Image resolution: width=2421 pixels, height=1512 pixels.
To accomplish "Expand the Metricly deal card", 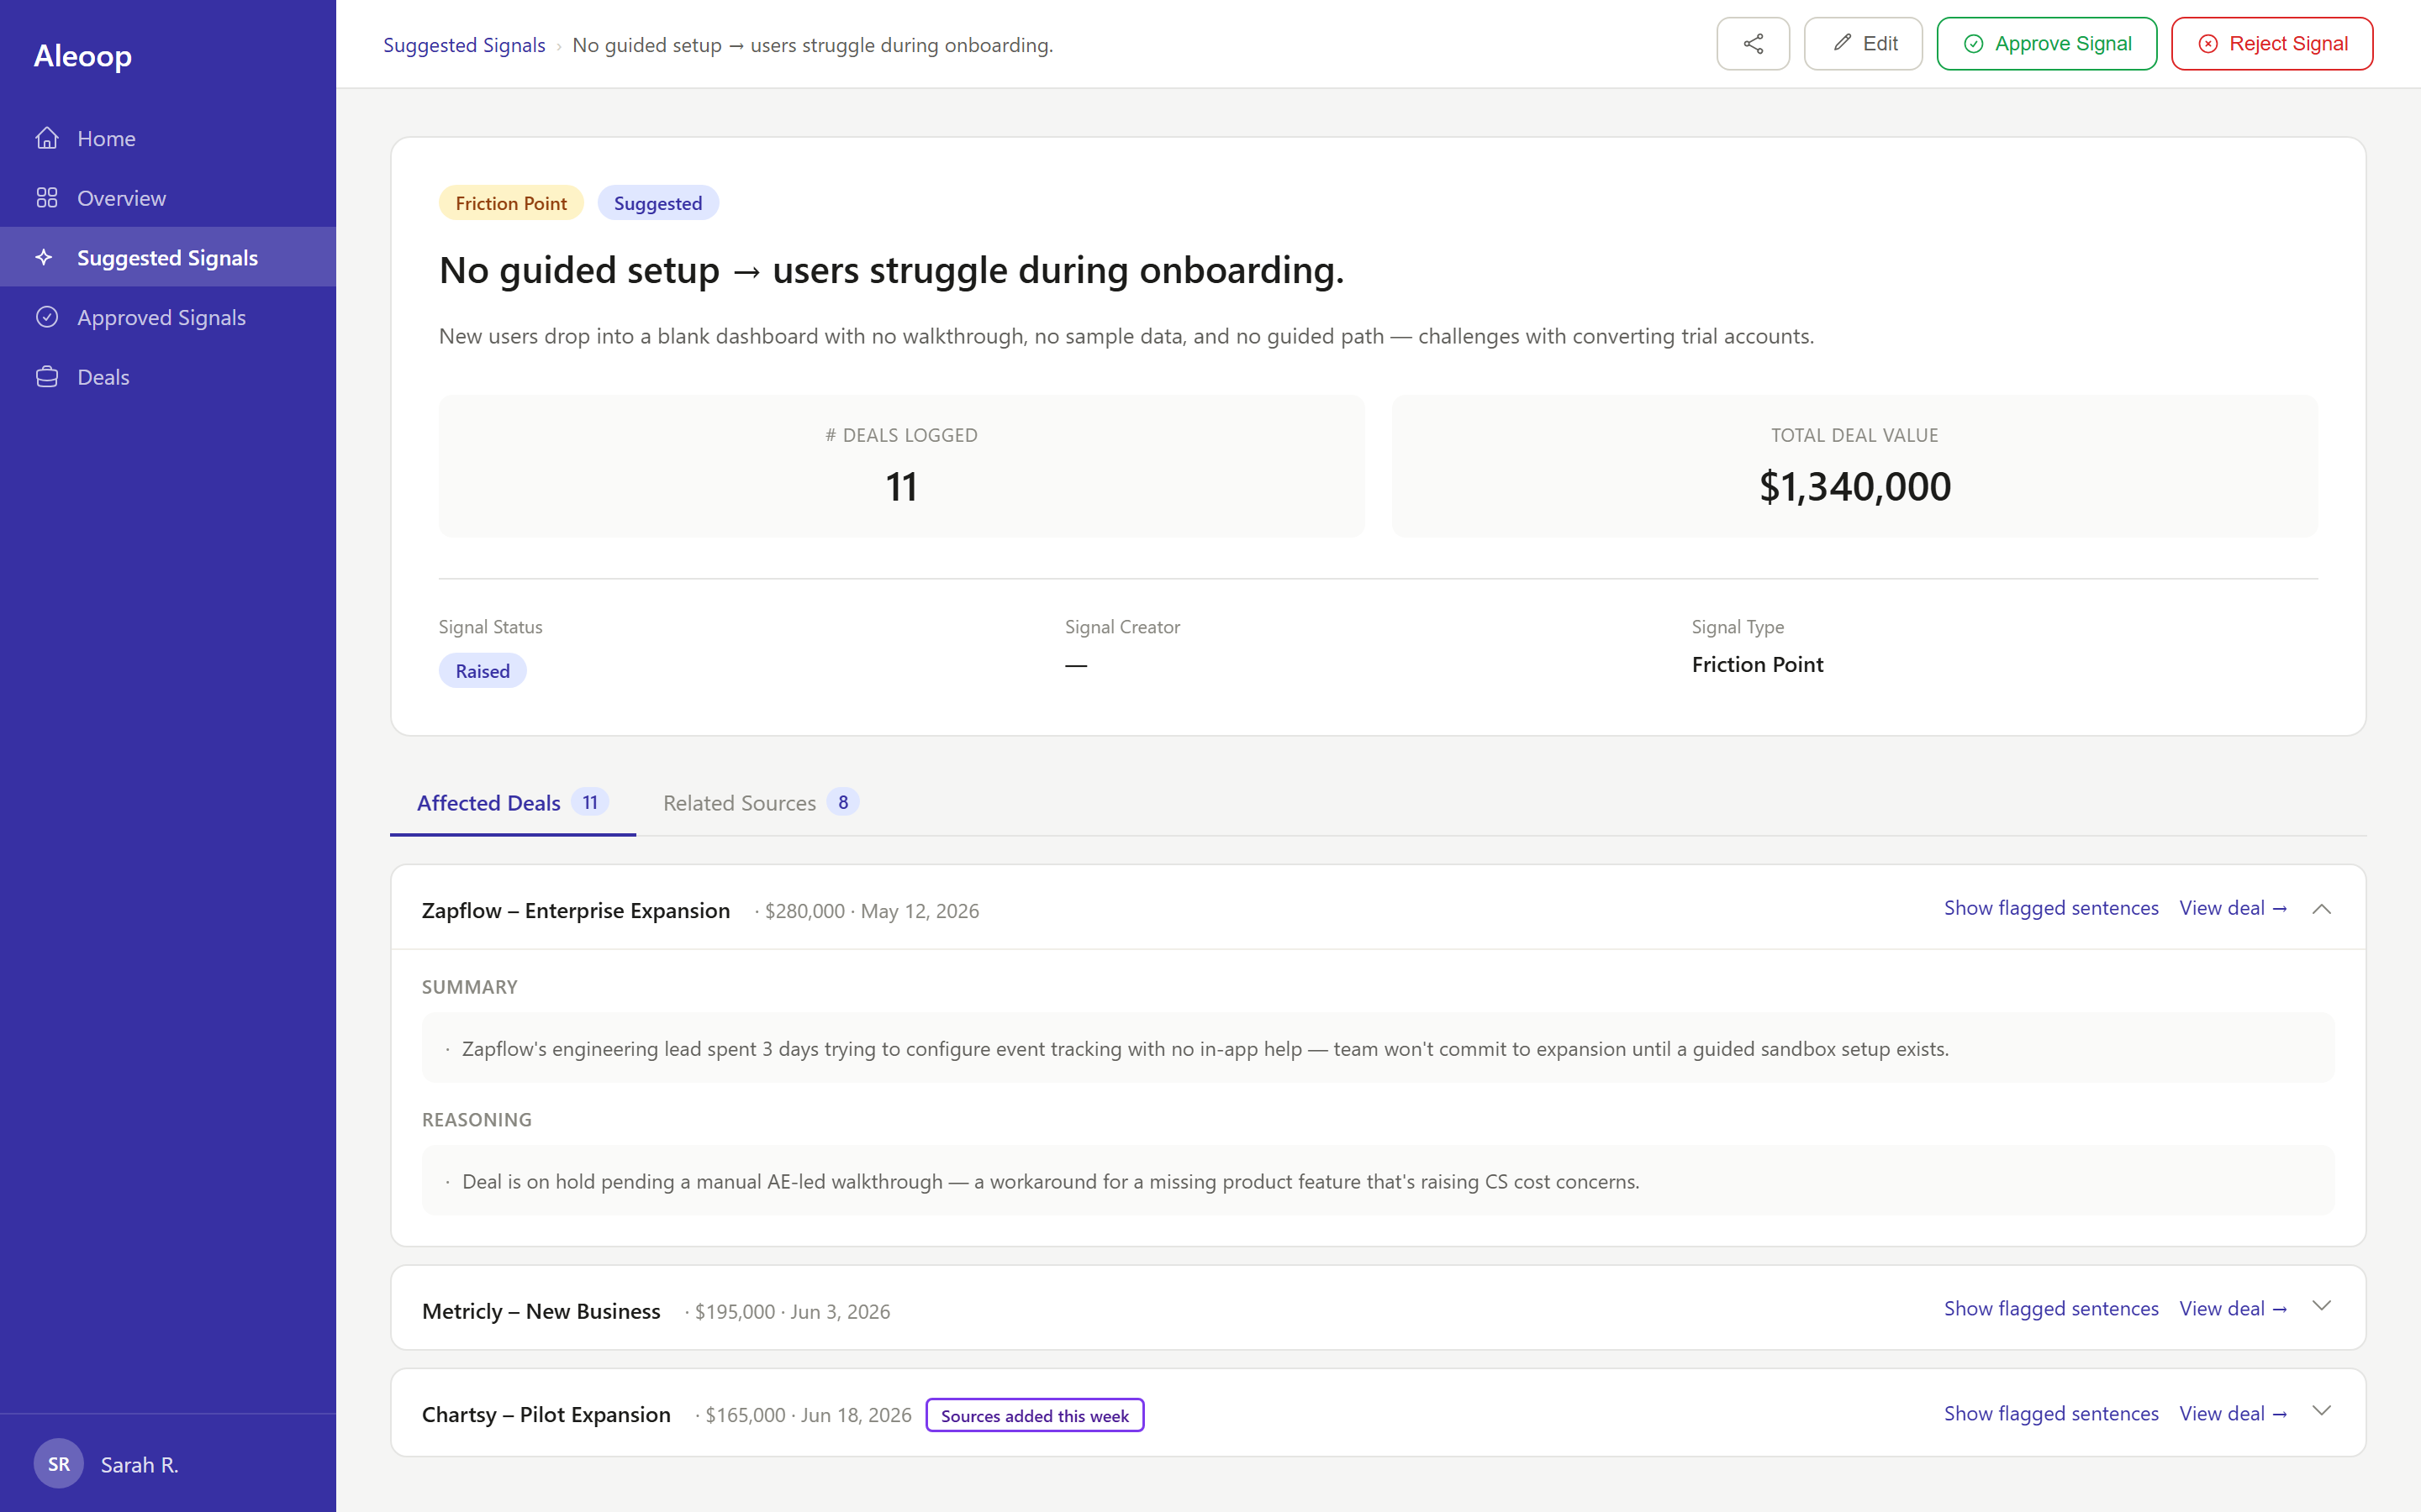I will (2322, 1306).
